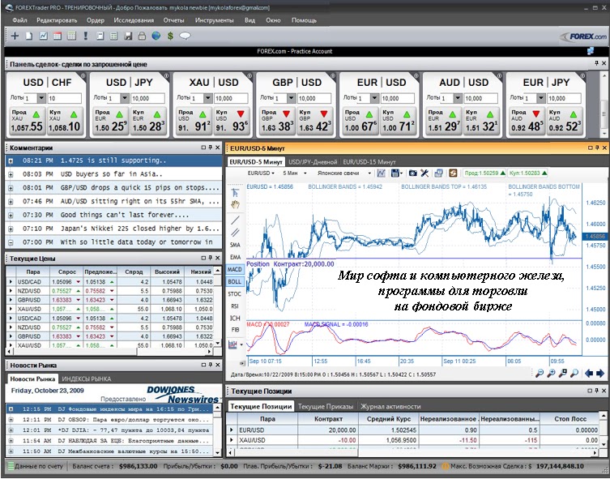Sort by Спрэд column header

point(134,272)
